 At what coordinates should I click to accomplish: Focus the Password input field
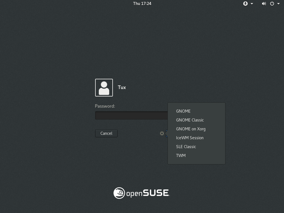click(131, 115)
